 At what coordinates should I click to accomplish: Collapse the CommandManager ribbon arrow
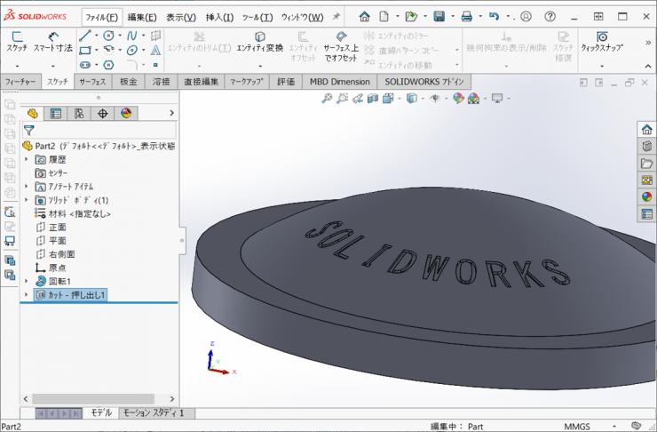[648, 67]
